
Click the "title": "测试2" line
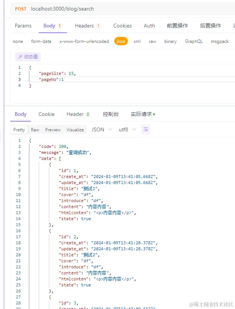[79, 255]
